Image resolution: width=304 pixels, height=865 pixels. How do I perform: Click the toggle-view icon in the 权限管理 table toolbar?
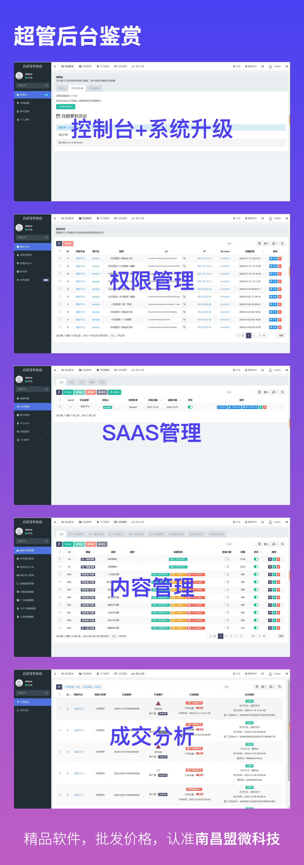(x=259, y=243)
